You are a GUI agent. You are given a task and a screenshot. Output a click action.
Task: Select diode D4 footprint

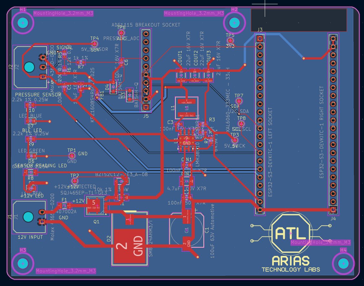pos(113,87)
